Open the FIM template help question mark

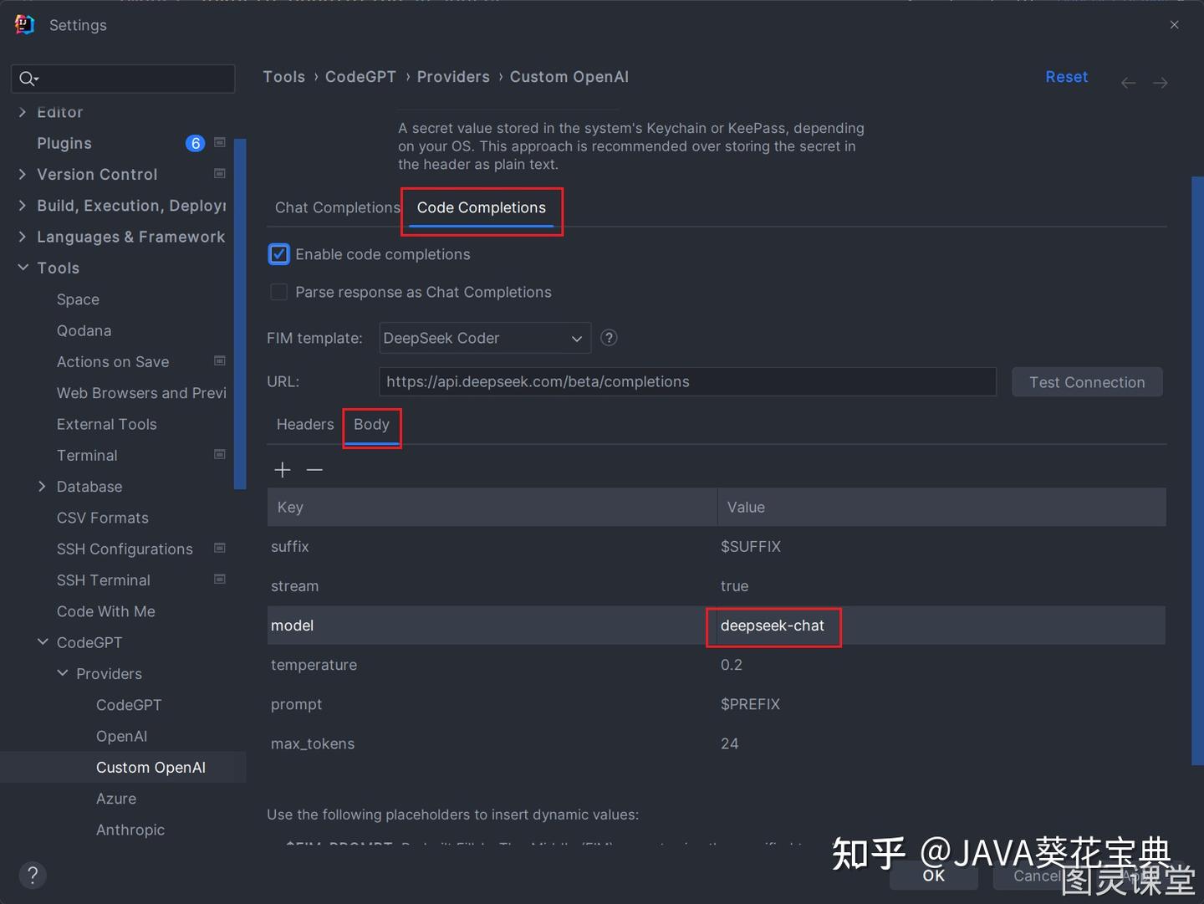(609, 338)
